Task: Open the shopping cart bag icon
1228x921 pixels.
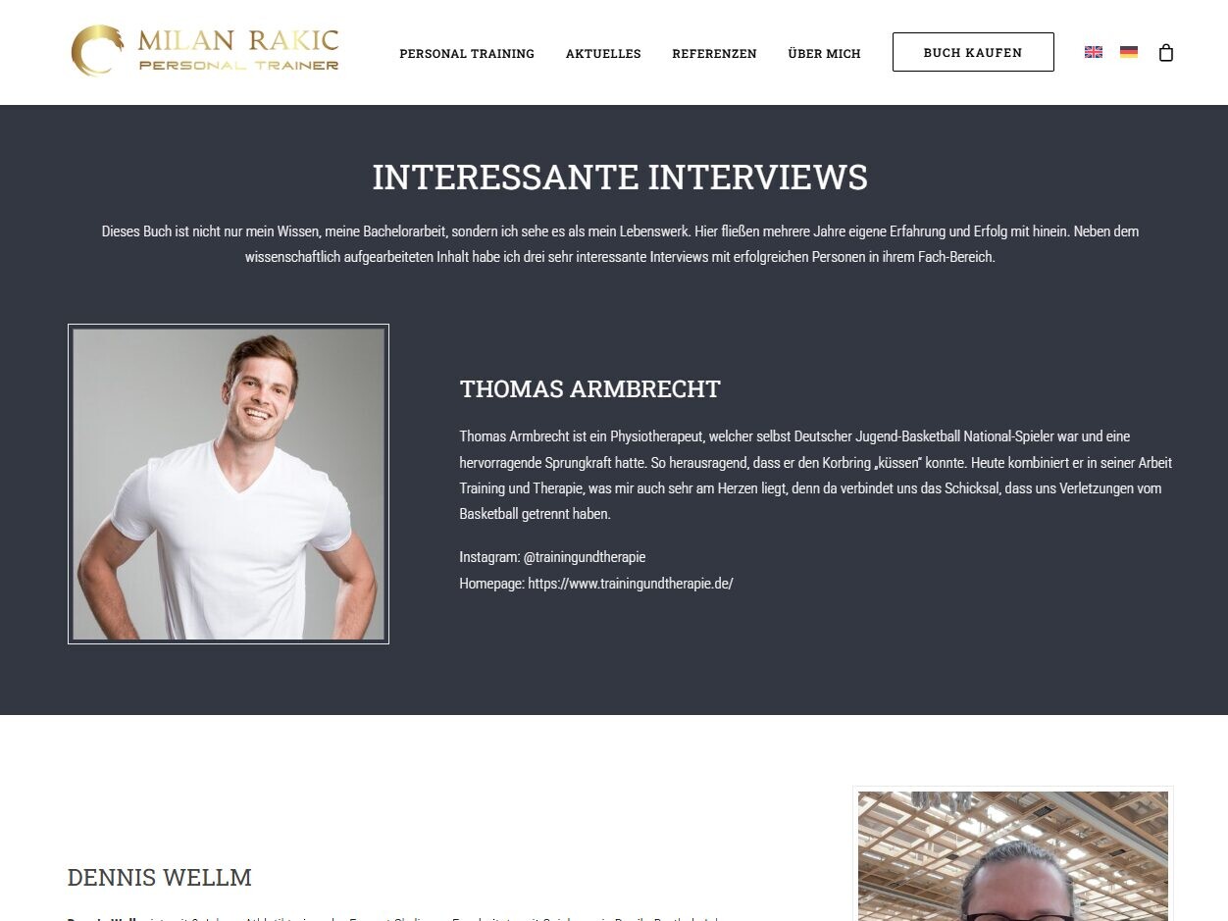Action: pyautogui.click(x=1165, y=52)
